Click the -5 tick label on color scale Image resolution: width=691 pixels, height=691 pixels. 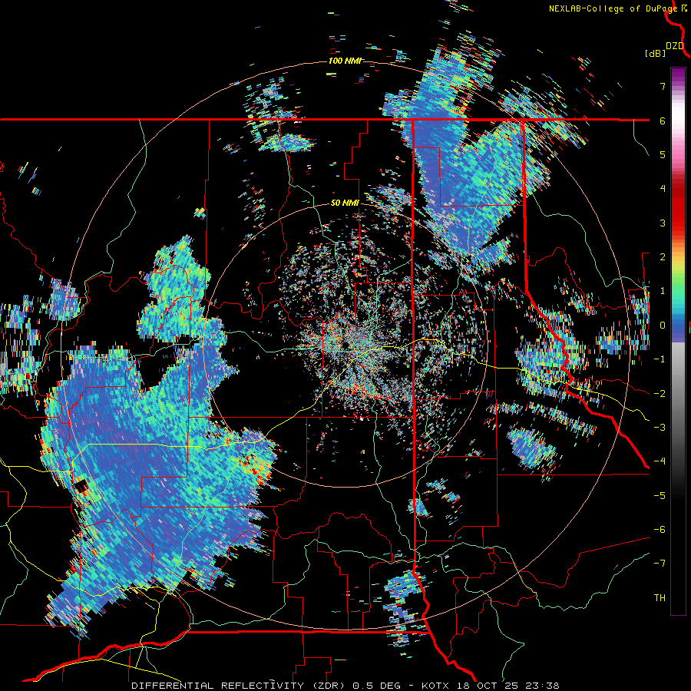point(660,496)
